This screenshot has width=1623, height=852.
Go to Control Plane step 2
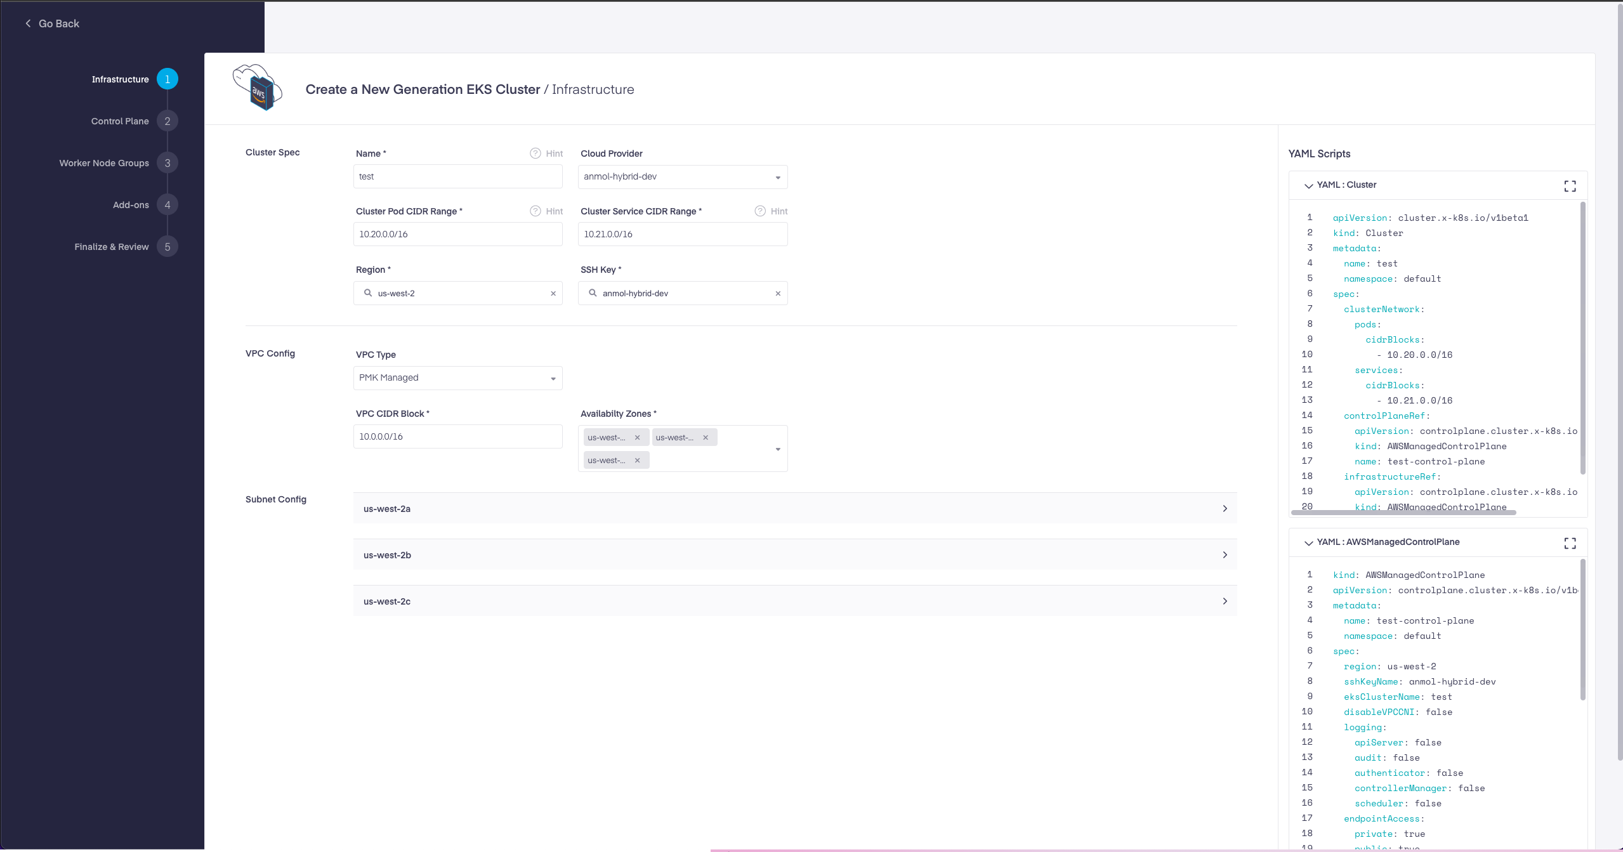click(168, 121)
